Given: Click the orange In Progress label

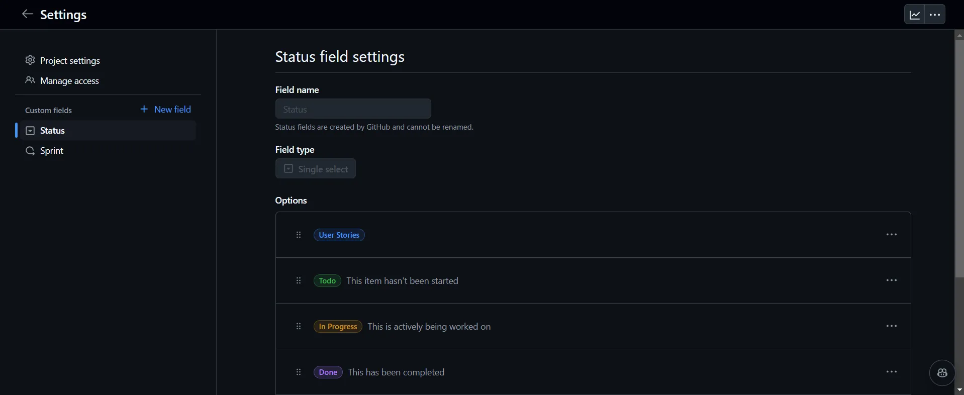Looking at the screenshot, I should coord(338,326).
